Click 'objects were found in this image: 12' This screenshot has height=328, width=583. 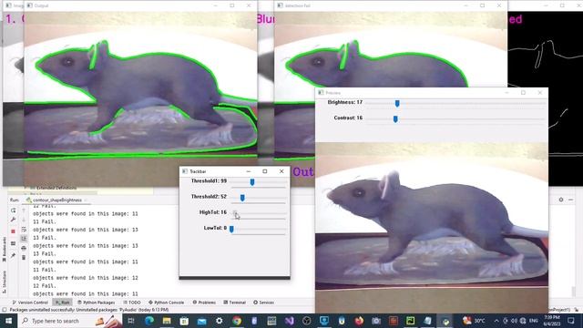(x=86, y=278)
